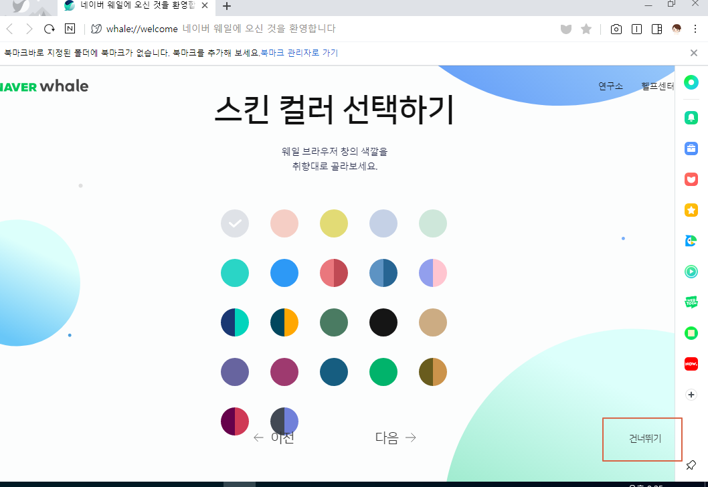Screen dimensions: 708x487
Task: Click the NAVER whale logo
Action: (x=43, y=86)
